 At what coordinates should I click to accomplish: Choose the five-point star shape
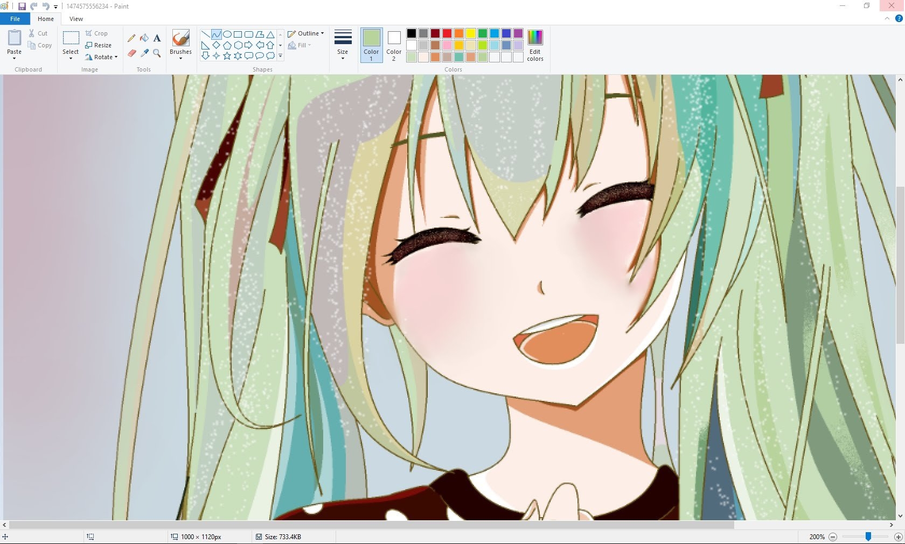pos(227,55)
